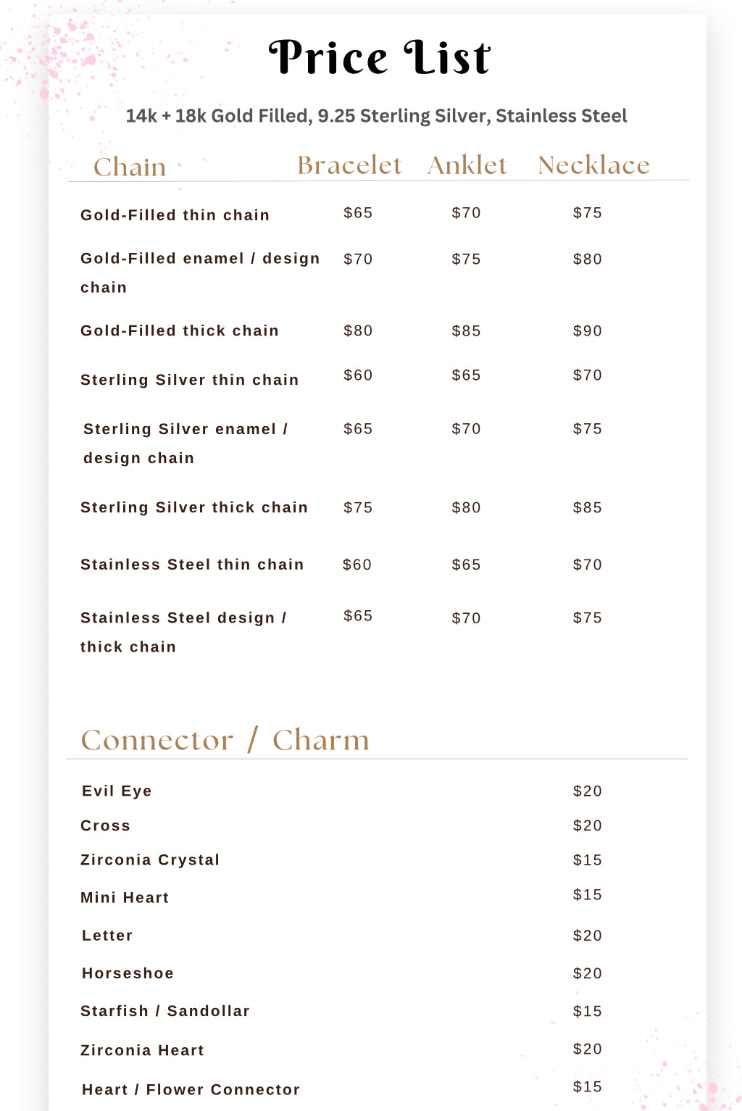Click the Necklace column header
742x1111 pixels.
[x=593, y=165]
